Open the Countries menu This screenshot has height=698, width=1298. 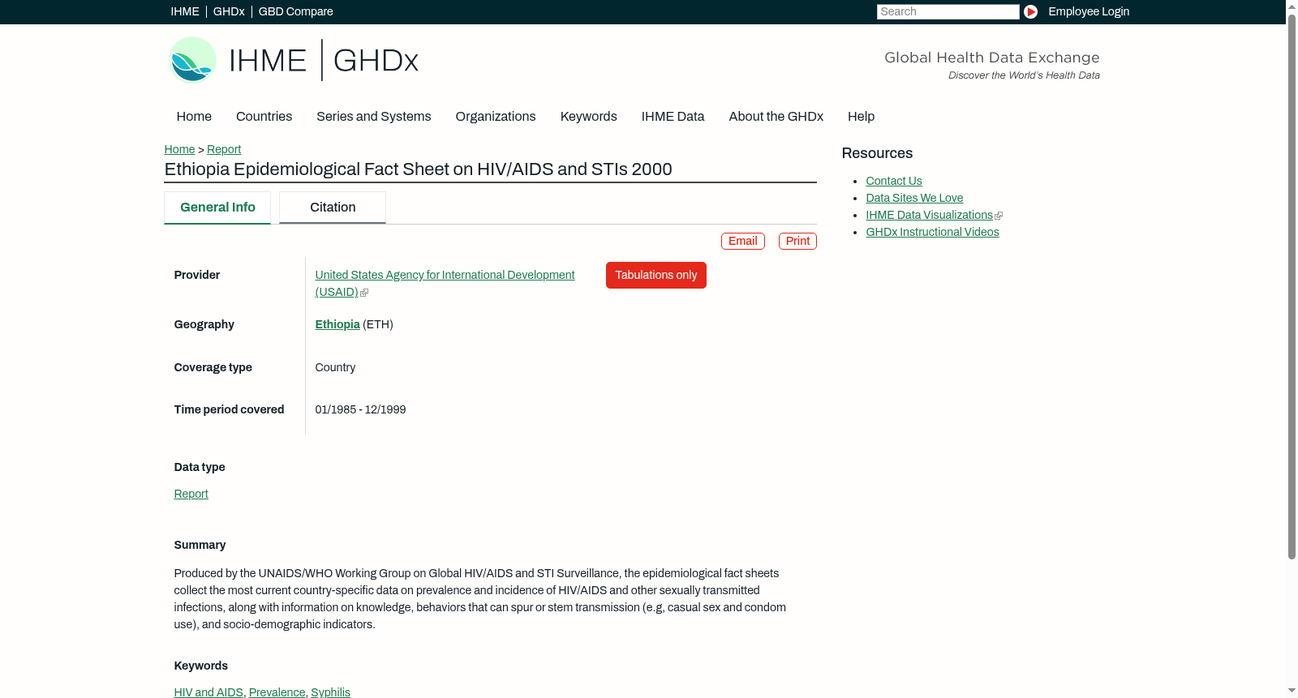[264, 117]
